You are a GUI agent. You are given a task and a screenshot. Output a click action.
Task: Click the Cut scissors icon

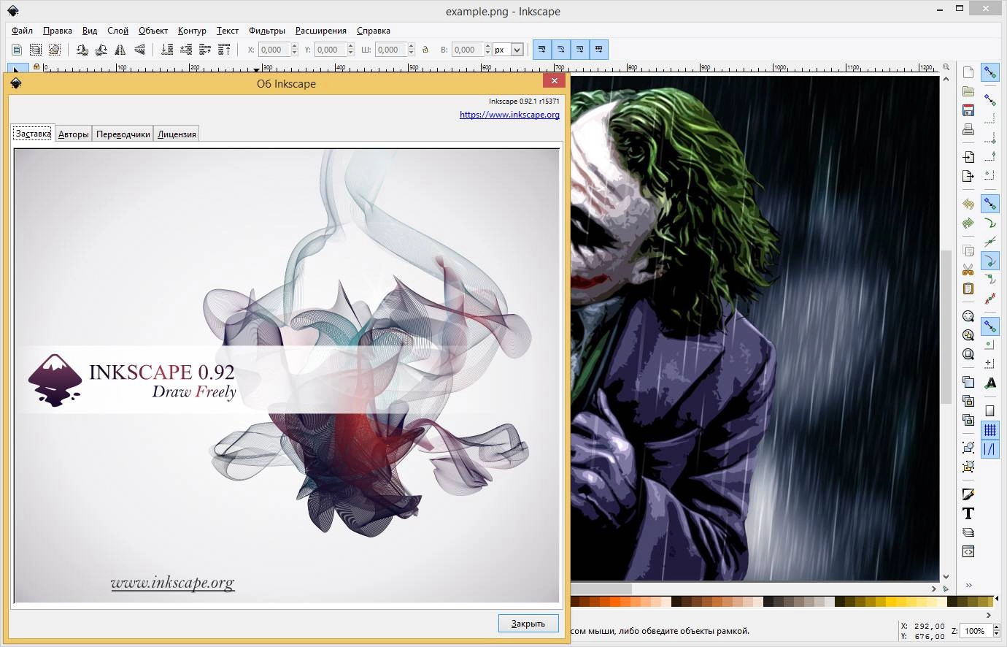point(968,269)
